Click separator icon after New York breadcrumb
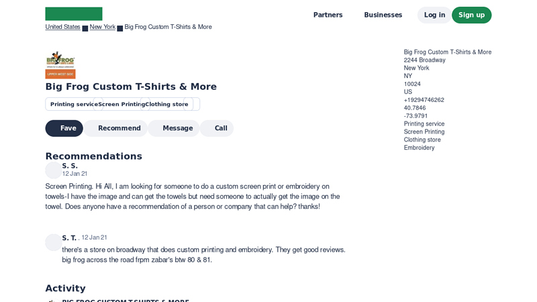Screen dimensions: 537x302 click(x=120, y=28)
